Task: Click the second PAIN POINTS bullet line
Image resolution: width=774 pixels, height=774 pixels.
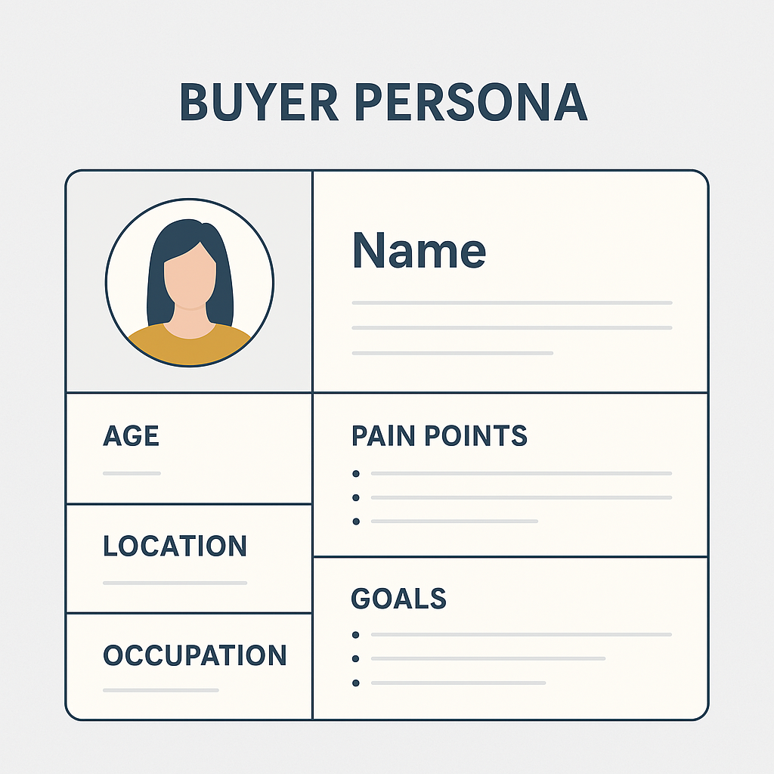Action: click(x=522, y=497)
